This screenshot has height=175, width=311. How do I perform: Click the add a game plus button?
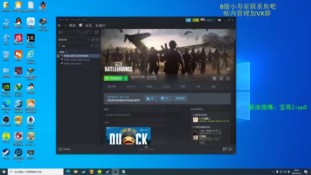tap(60, 149)
